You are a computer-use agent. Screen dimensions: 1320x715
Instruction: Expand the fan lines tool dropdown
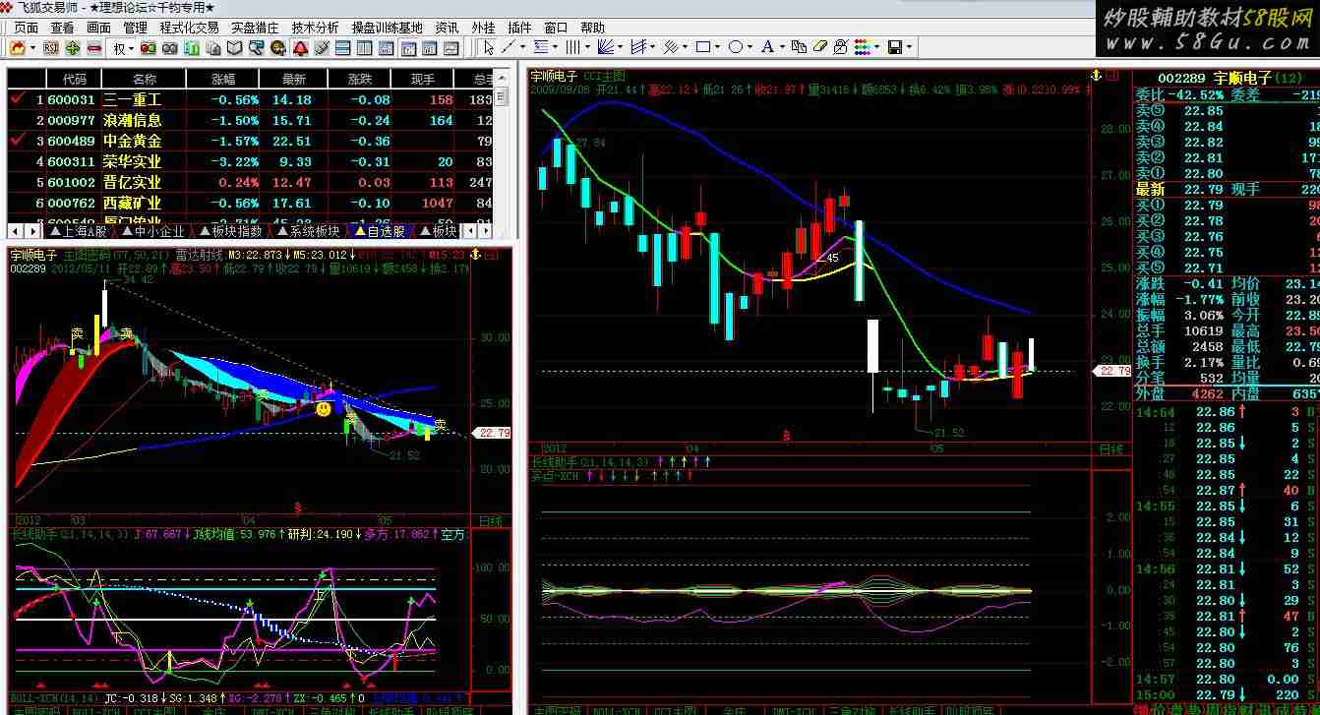tap(621, 47)
